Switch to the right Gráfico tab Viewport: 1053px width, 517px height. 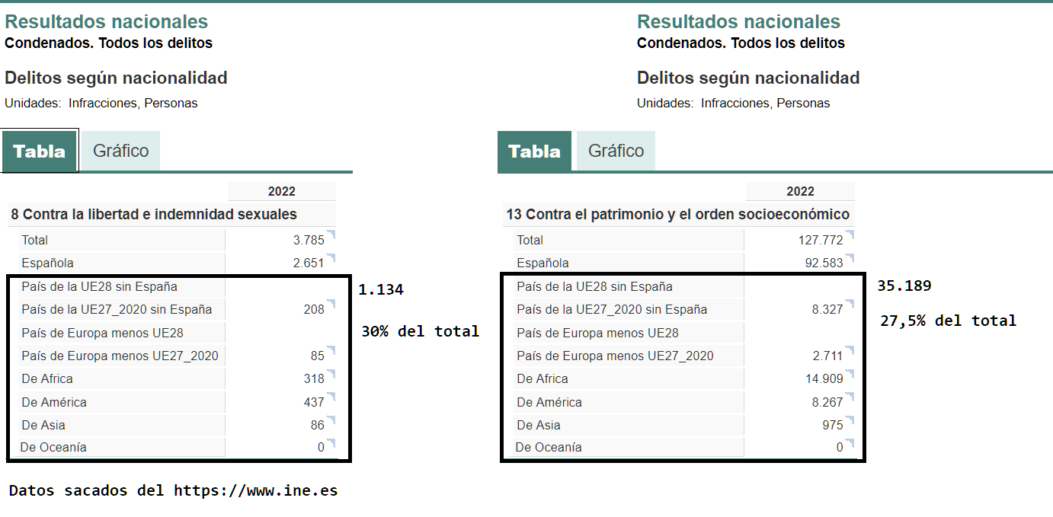[616, 151]
